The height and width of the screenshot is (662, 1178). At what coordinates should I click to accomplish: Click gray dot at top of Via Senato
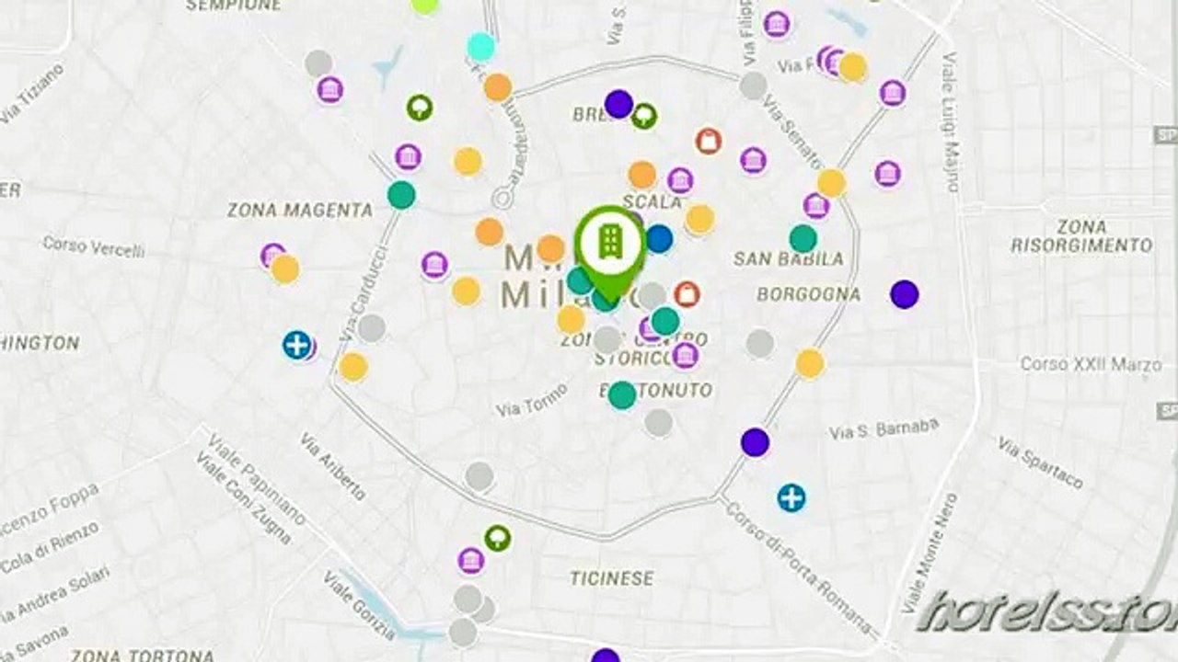[x=754, y=86]
